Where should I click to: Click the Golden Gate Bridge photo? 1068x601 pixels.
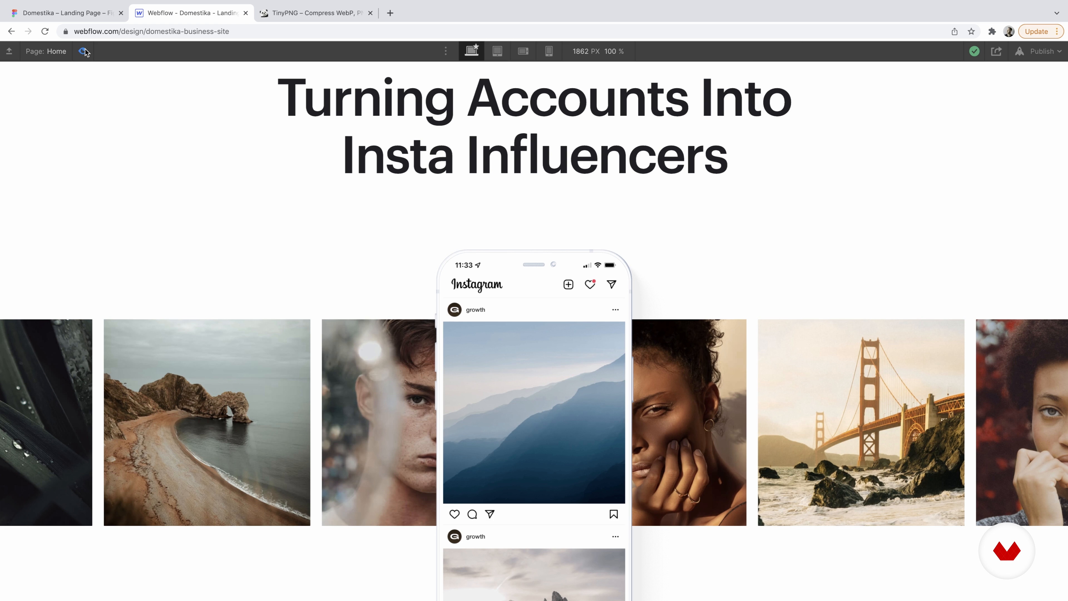coord(861,422)
